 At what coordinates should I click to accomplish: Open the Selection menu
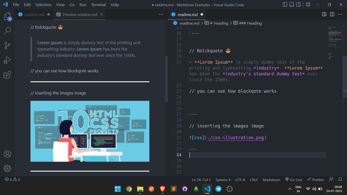coord(43,5)
